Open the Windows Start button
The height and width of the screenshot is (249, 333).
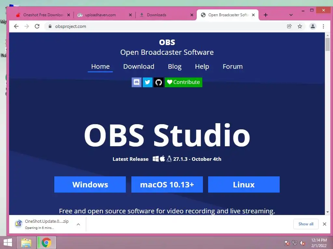point(8,243)
